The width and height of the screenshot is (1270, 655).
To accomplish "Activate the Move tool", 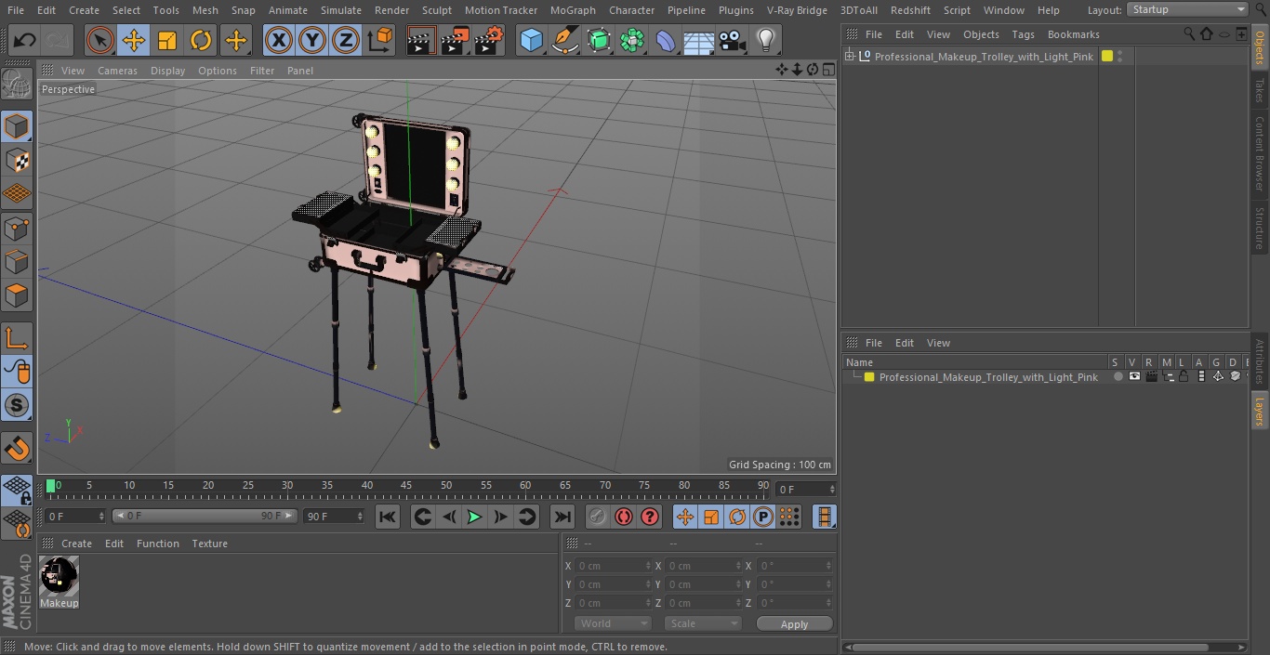I will [x=134, y=40].
